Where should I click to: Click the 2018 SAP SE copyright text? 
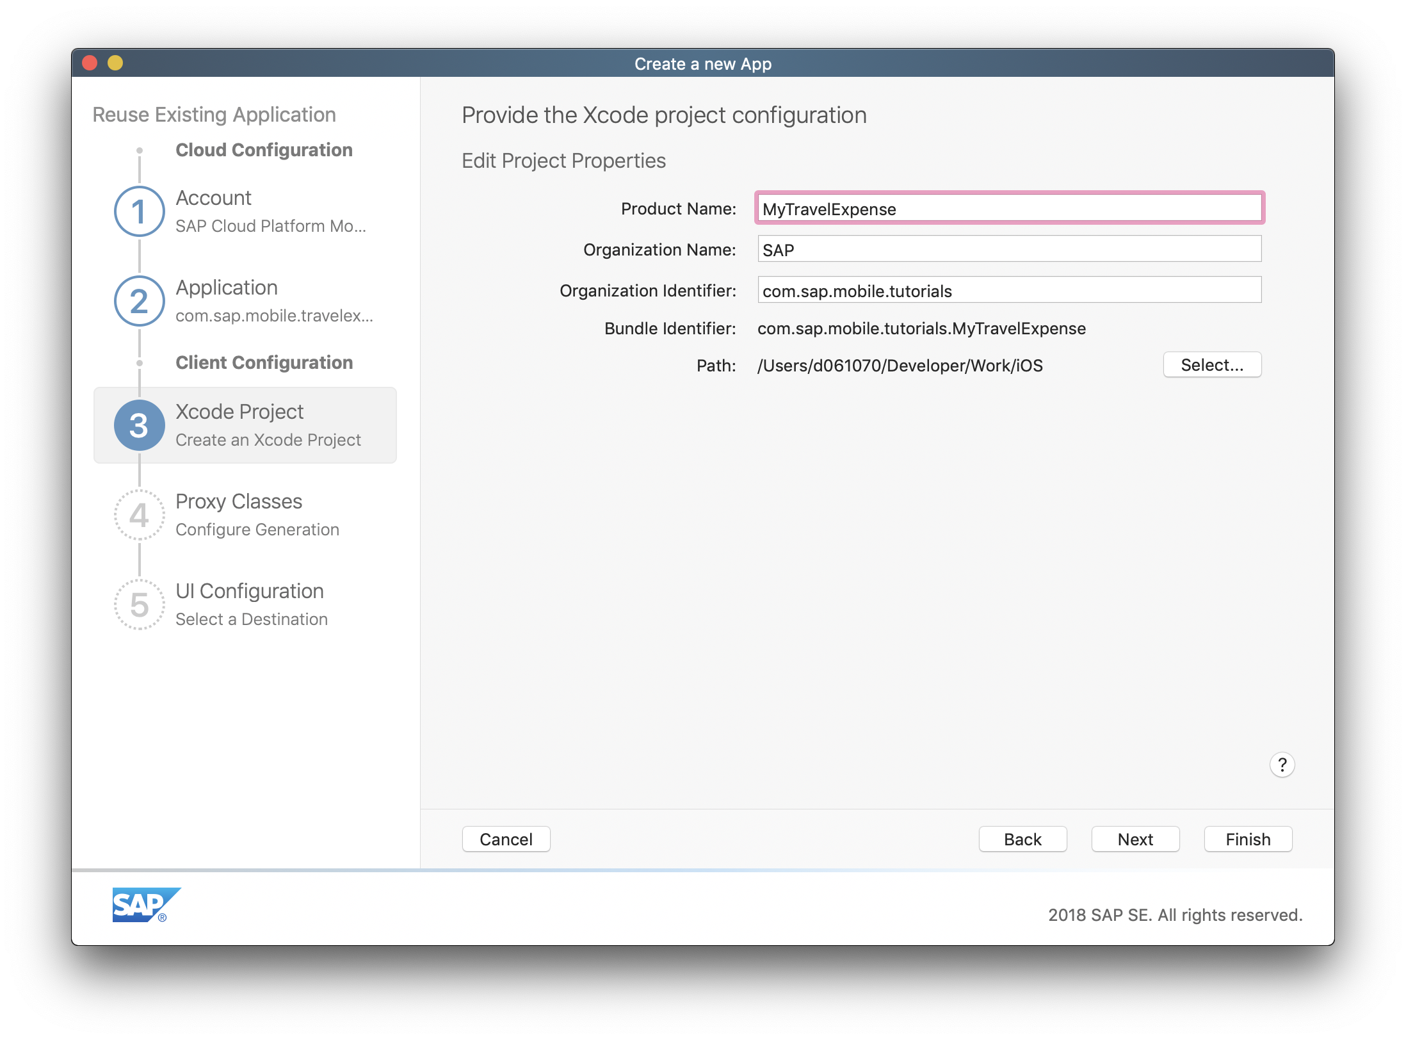click(1175, 915)
